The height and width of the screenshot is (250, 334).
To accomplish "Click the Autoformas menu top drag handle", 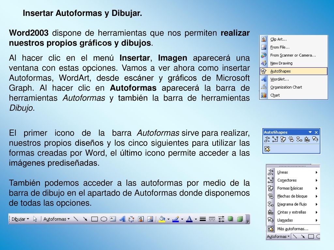I will pos(293,166).
